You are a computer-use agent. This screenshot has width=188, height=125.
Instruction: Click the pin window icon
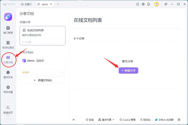166,4
